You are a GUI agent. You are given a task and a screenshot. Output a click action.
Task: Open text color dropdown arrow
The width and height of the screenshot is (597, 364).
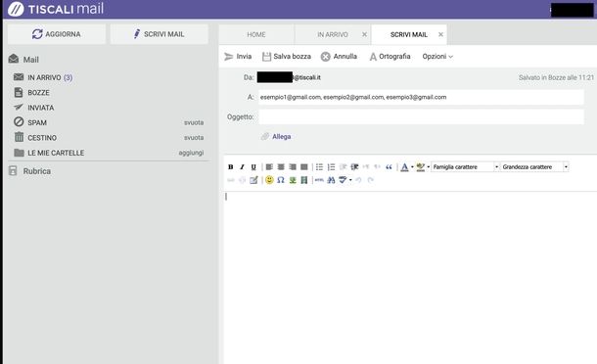[412, 166]
